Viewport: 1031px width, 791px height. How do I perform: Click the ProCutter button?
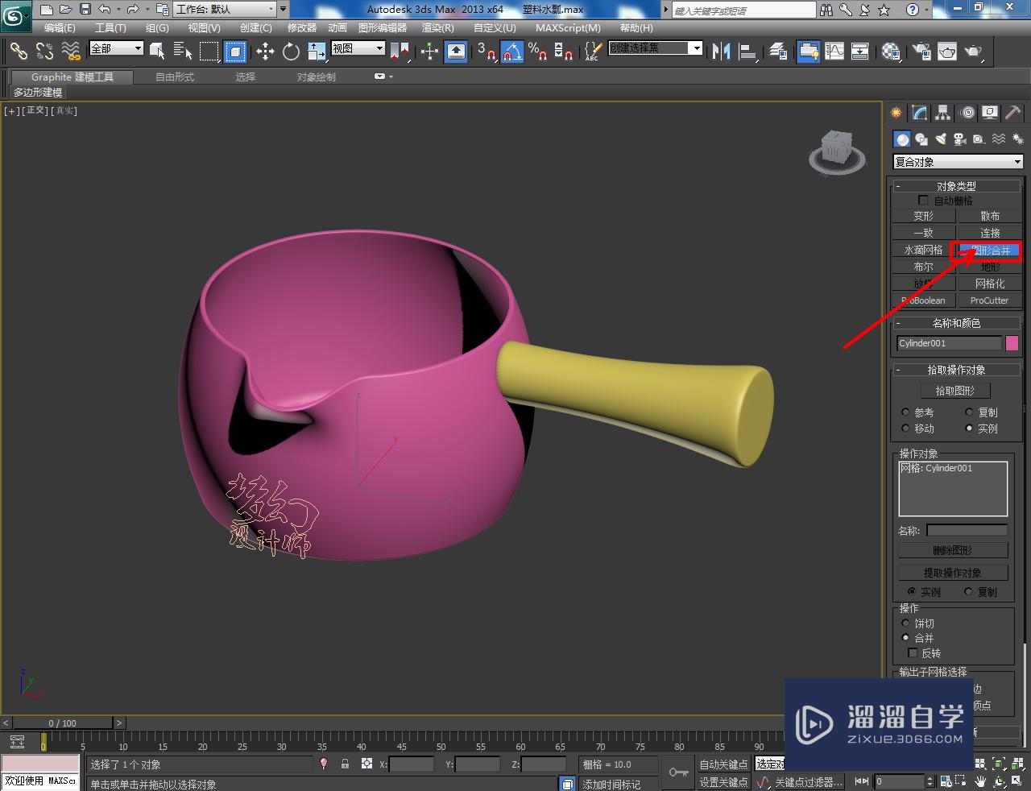pyautogui.click(x=989, y=300)
